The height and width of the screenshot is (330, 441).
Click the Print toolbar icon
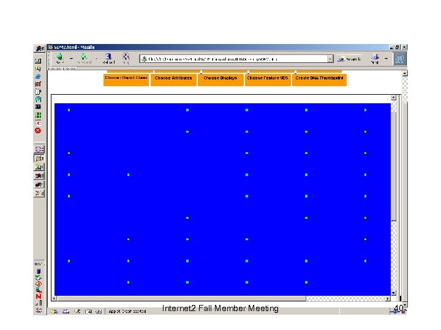pyautogui.click(x=375, y=59)
